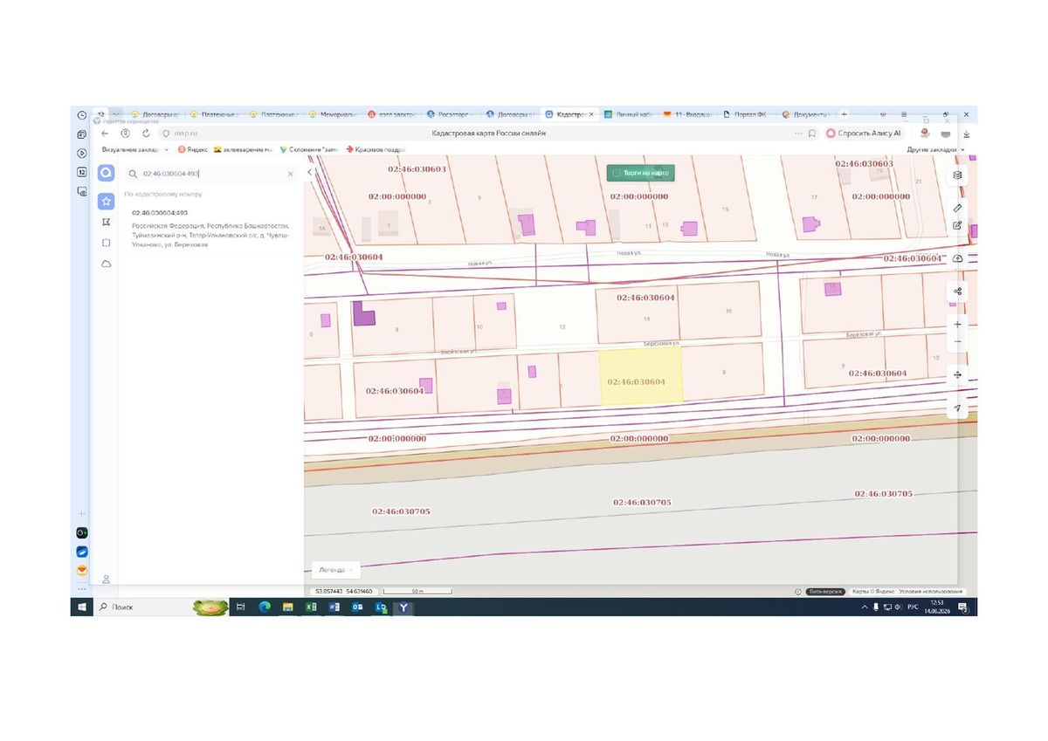Bookmark this page via bookmark icon
This screenshot has width=1048, height=741.
click(x=812, y=134)
